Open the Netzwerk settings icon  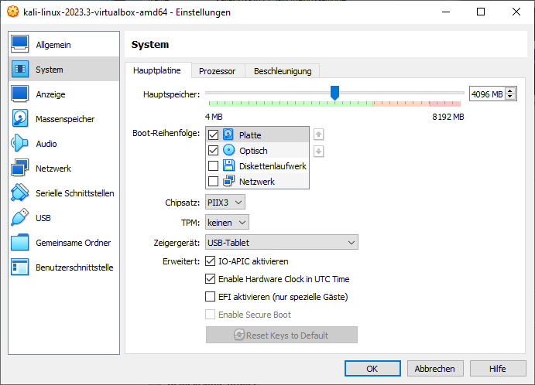(20, 169)
